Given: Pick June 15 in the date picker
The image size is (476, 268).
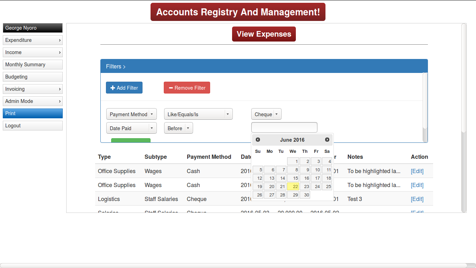Looking at the screenshot, I should pos(293,178).
